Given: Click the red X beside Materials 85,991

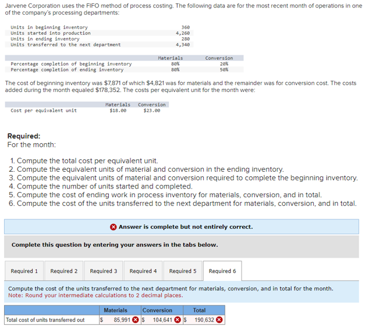Looking at the screenshot, I should (x=136, y=320).
